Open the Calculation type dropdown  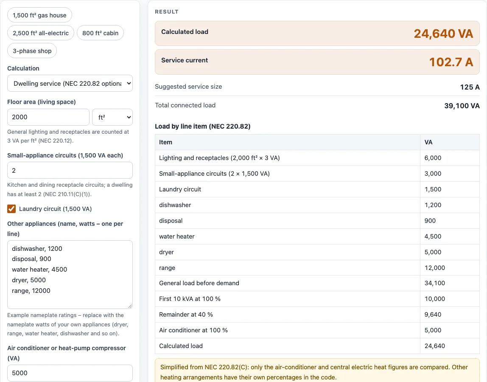click(70, 83)
